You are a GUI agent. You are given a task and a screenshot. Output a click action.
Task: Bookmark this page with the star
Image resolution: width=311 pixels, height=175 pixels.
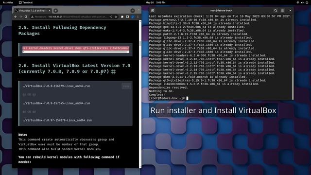click(x=116, y=17)
